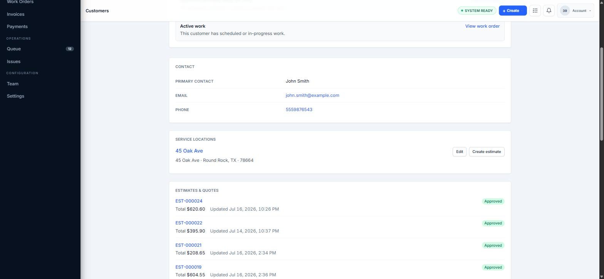604x279 pixels.
Task: Open Settings in the sidebar
Action: [x=15, y=96]
